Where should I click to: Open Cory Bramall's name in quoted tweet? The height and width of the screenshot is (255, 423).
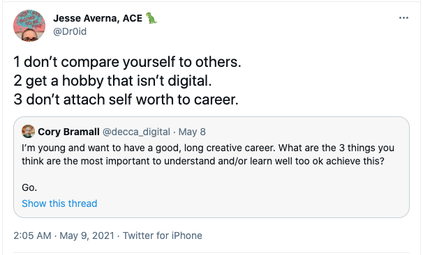[x=69, y=132]
